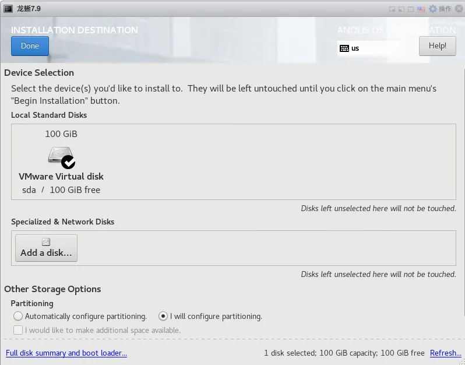Open the Help! button

[437, 46]
